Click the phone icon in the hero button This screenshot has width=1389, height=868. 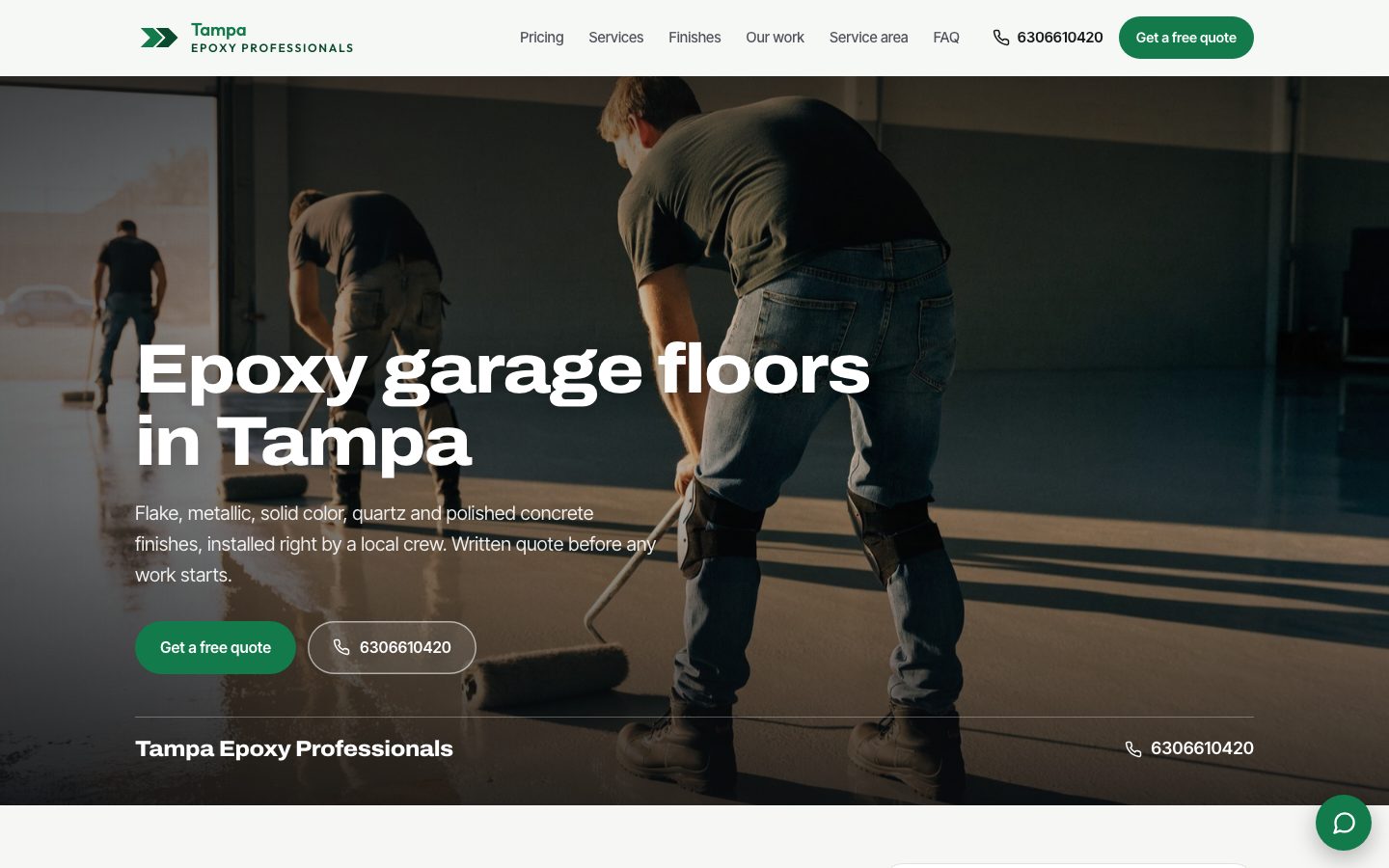point(341,647)
